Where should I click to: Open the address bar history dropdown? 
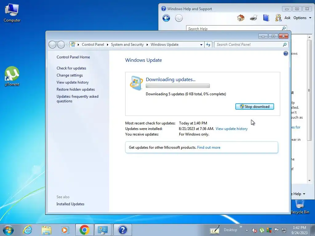click(x=201, y=45)
